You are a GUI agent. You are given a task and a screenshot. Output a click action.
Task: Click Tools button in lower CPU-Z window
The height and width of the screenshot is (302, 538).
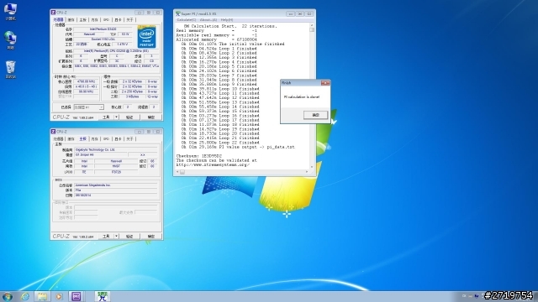coord(107,237)
